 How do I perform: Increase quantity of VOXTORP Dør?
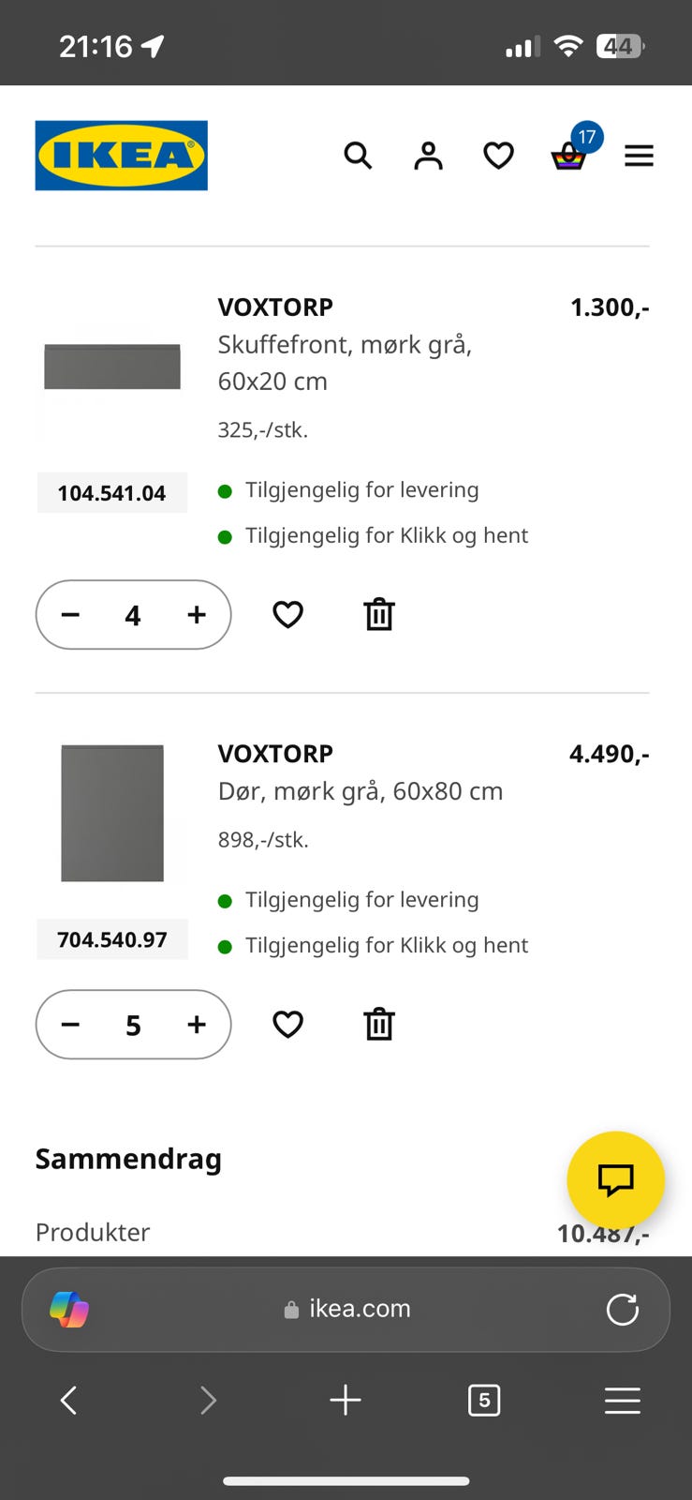pyautogui.click(x=196, y=1025)
